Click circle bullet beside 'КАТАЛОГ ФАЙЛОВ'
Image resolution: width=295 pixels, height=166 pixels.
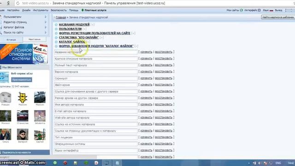tap(56, 42)
